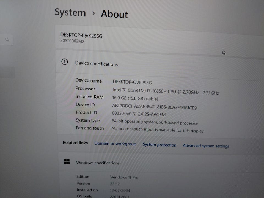The width and height of the screenshot is (264, 198).
Task: Select the 16,0 GB RAM value
Action: [x=135, y=98]
